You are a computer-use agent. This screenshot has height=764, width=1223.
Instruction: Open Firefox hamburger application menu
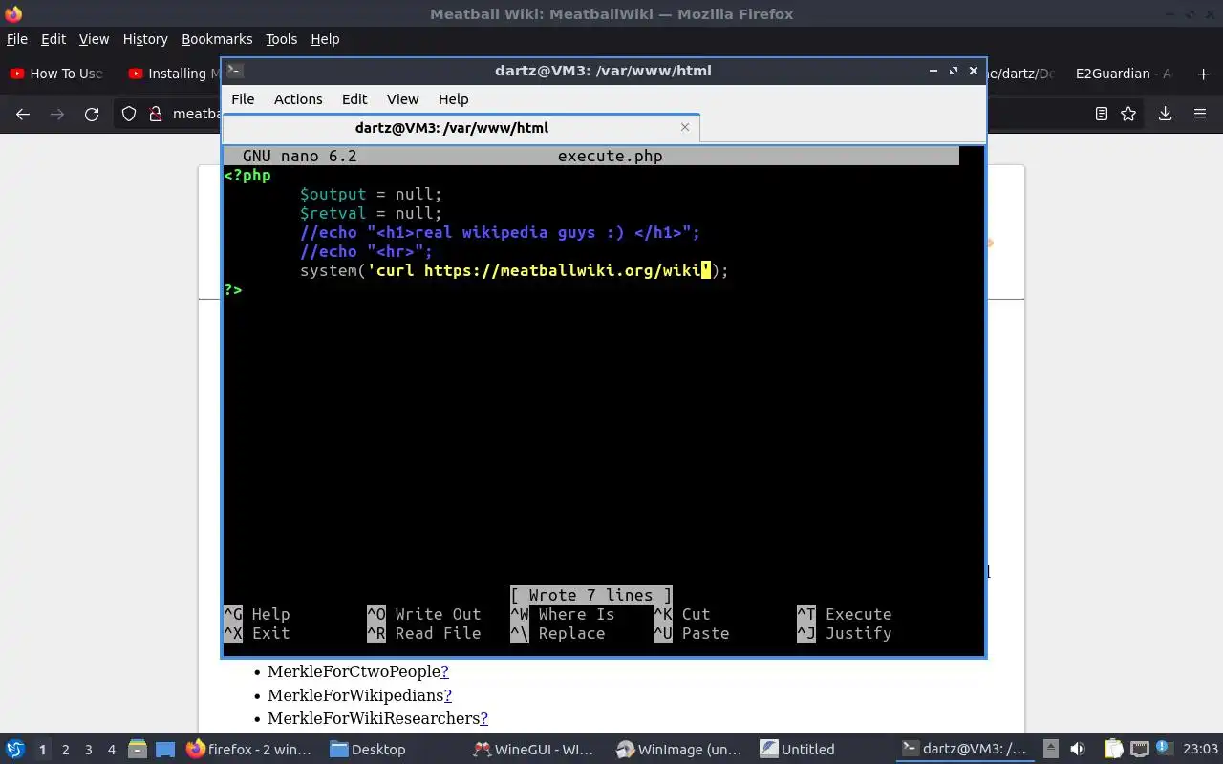1200,114
